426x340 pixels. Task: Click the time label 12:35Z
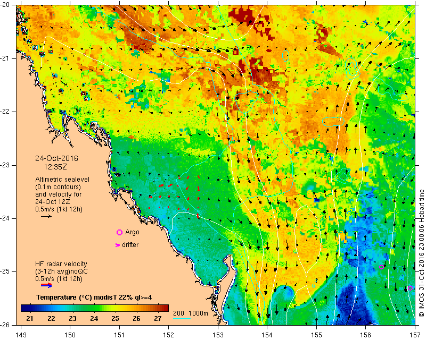(55, 167)
